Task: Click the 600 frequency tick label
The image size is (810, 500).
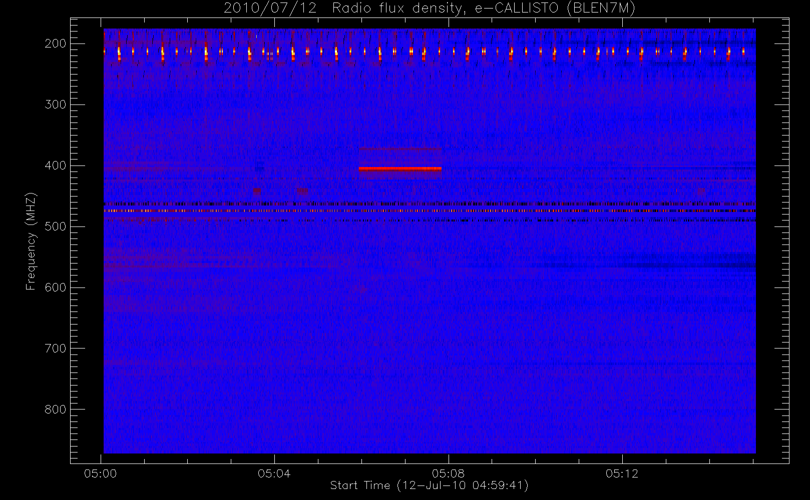Action: (x=56, y=287)
